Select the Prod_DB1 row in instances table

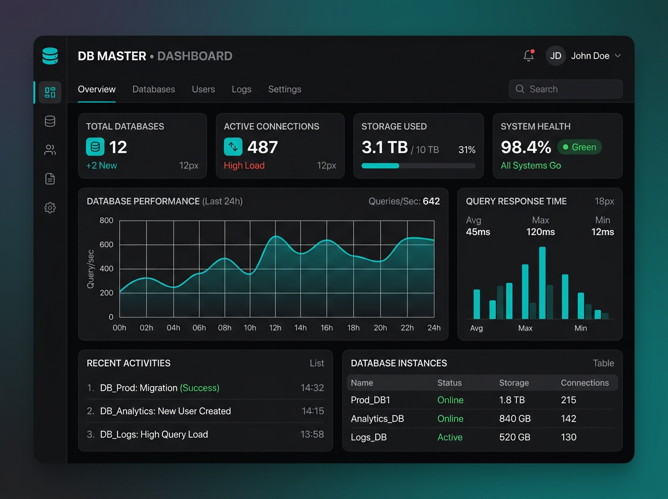tap(482, 400)
